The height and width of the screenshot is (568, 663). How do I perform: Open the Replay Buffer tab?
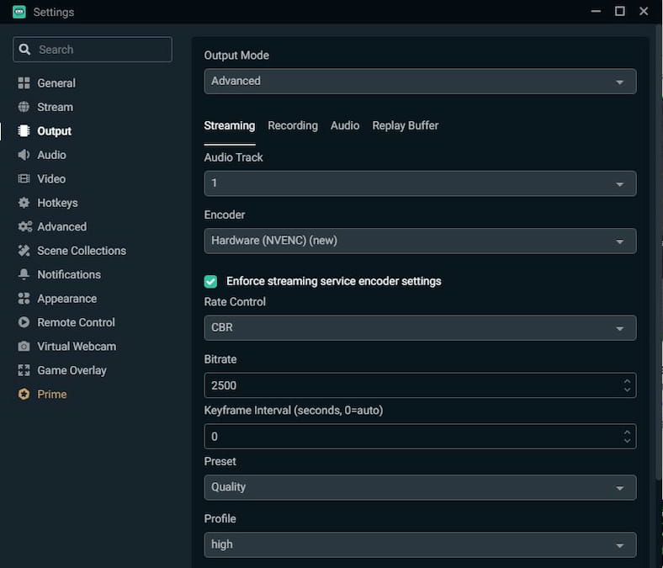(x=406, y=125)
